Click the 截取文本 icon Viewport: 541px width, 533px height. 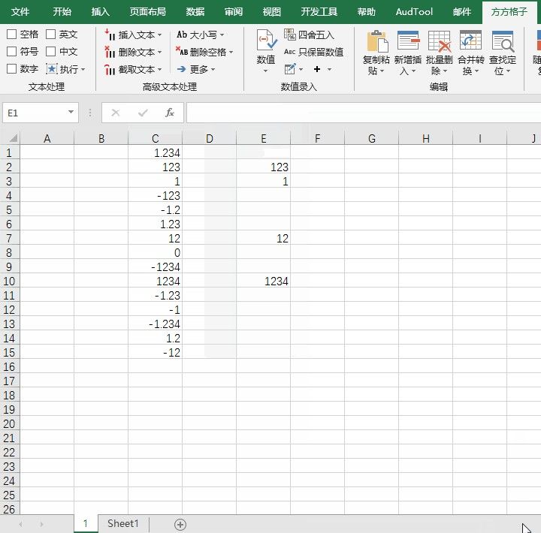pyautogui.click(x=110, y=69)
